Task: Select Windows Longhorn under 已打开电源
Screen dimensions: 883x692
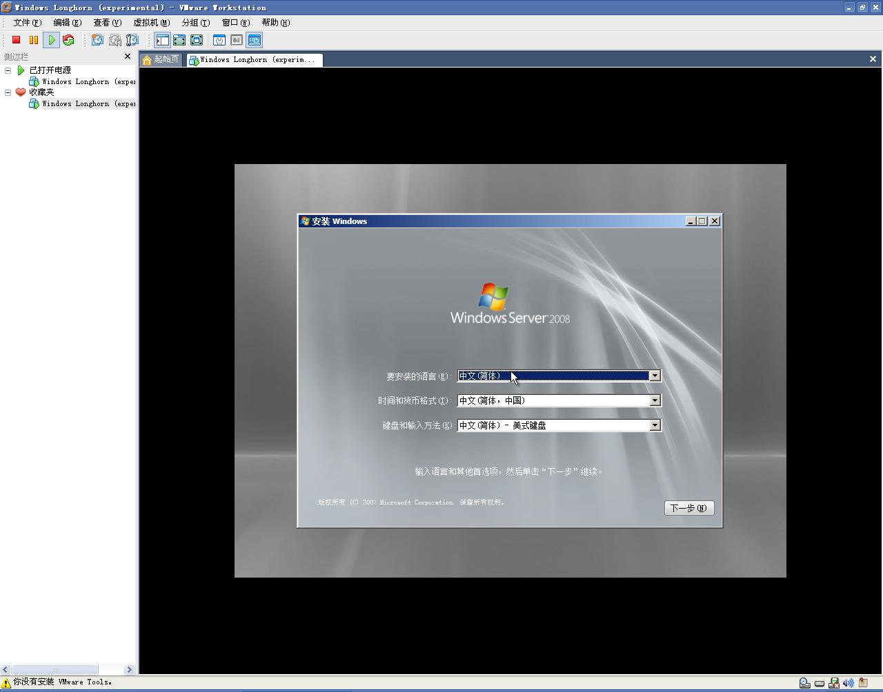Action: coord(83,81)
